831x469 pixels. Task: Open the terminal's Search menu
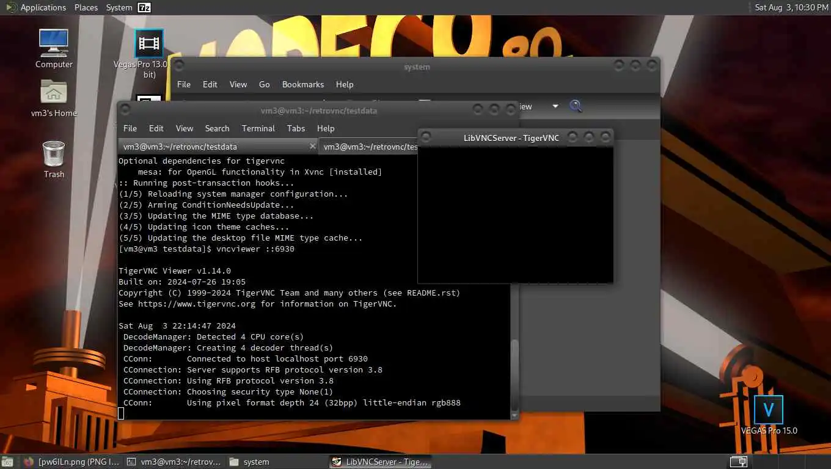pos(217,128)
